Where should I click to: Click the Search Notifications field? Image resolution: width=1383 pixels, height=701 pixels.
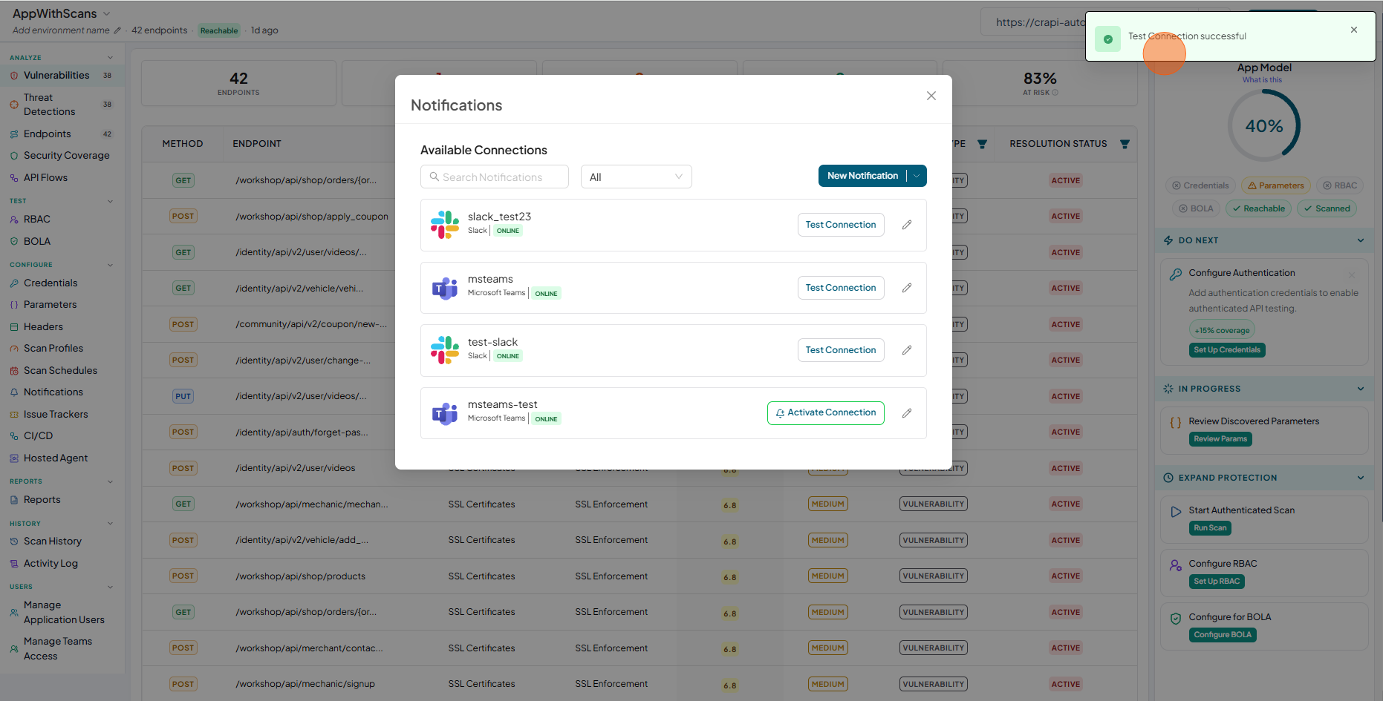coord(495,177)
